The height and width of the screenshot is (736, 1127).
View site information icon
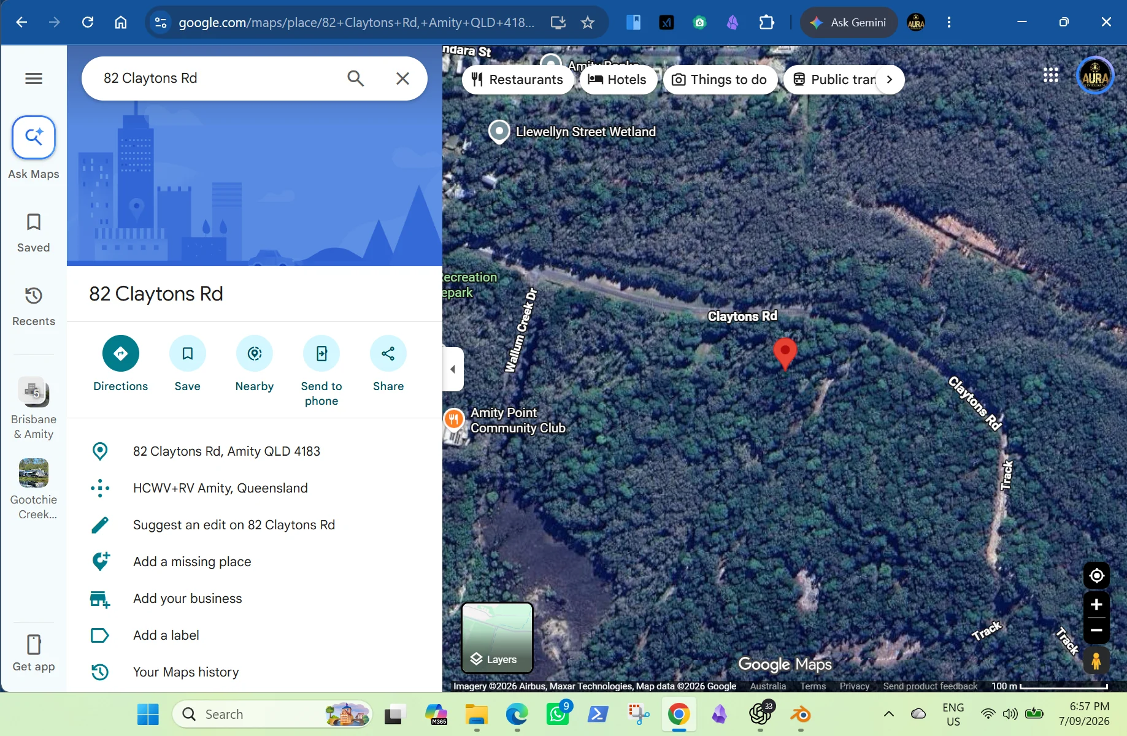pos(161,23)
